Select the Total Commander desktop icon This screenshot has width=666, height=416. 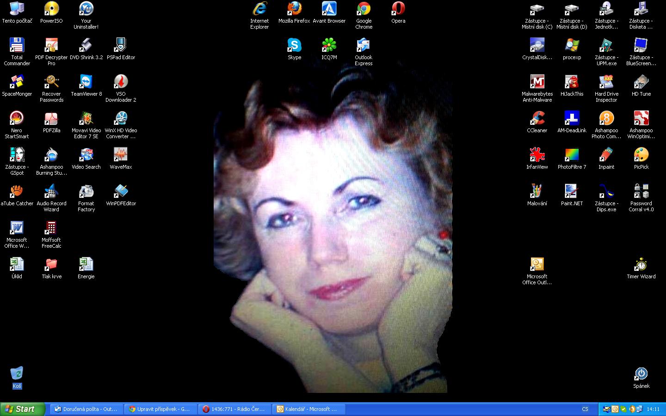click(x=17, y=45)
